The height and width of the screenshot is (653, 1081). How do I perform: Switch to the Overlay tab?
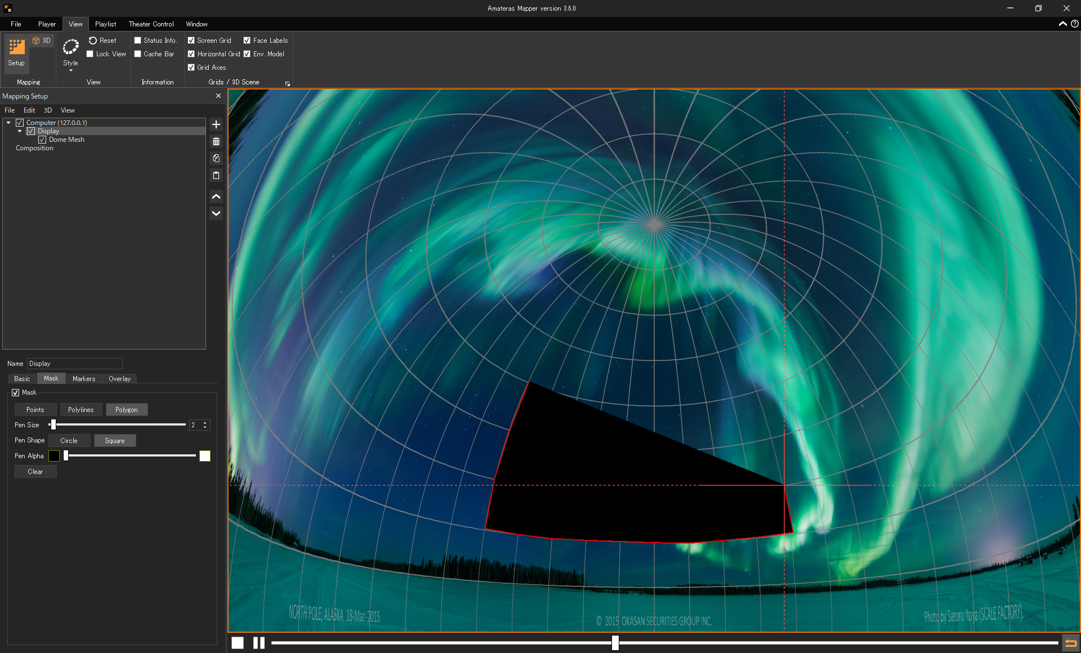119,379
